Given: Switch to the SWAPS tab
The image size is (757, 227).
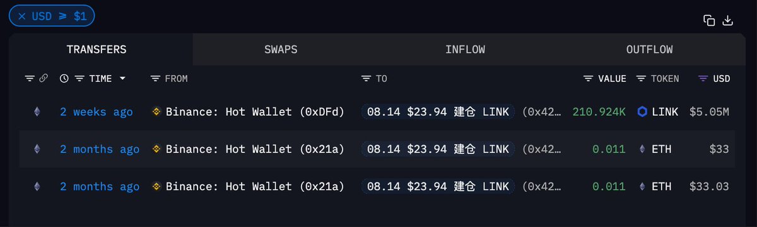Looking at the screenshot, I should [281, 49].
